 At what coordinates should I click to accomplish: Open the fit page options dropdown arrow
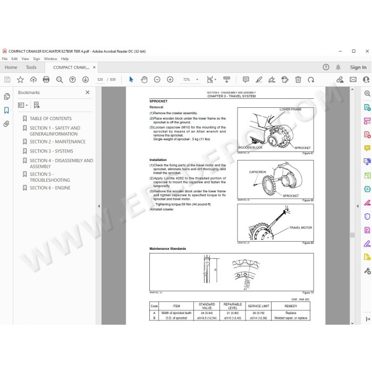pos(215,80)
